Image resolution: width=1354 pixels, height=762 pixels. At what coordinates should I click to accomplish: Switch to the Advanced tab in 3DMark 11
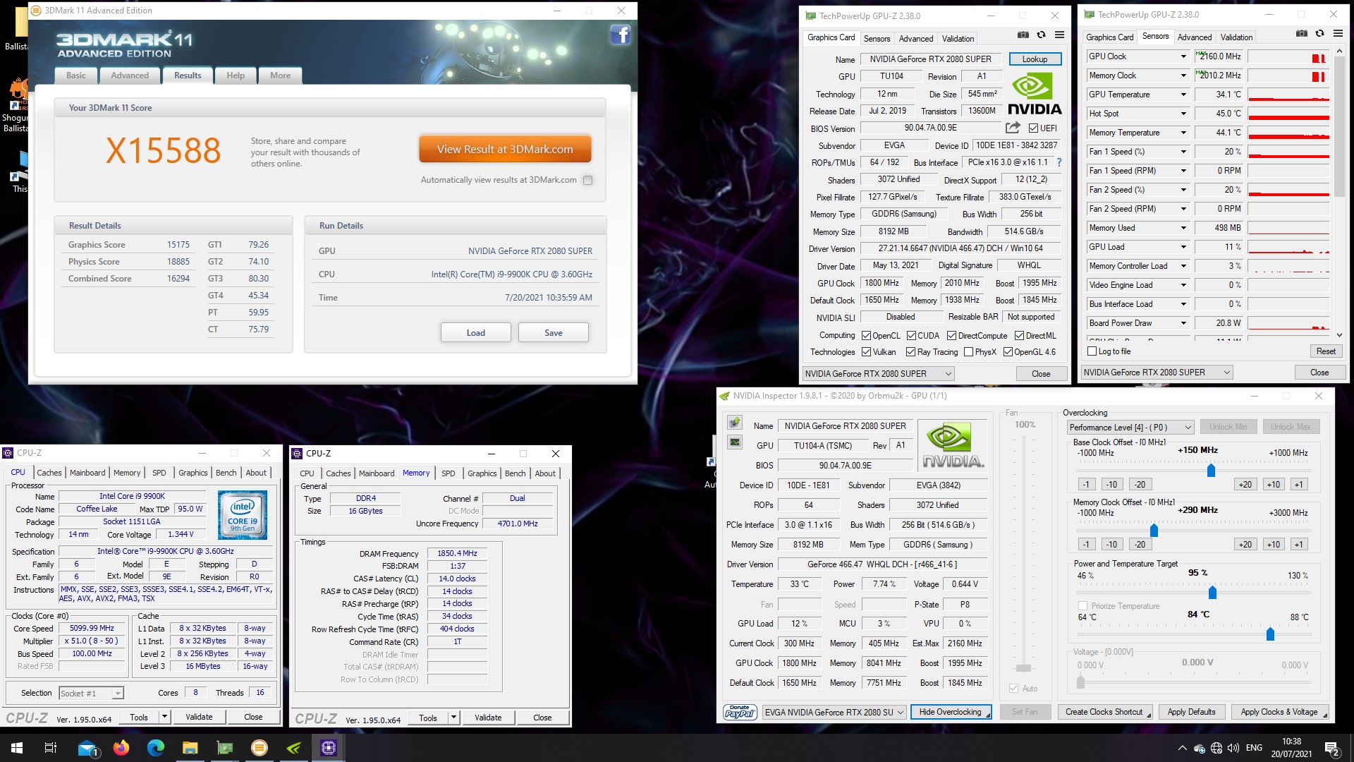click(x=130, y=75)
